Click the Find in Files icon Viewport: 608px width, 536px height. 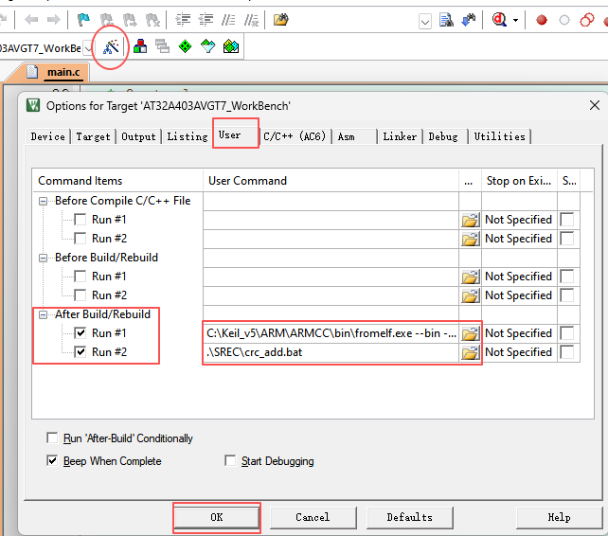(280, 19)
